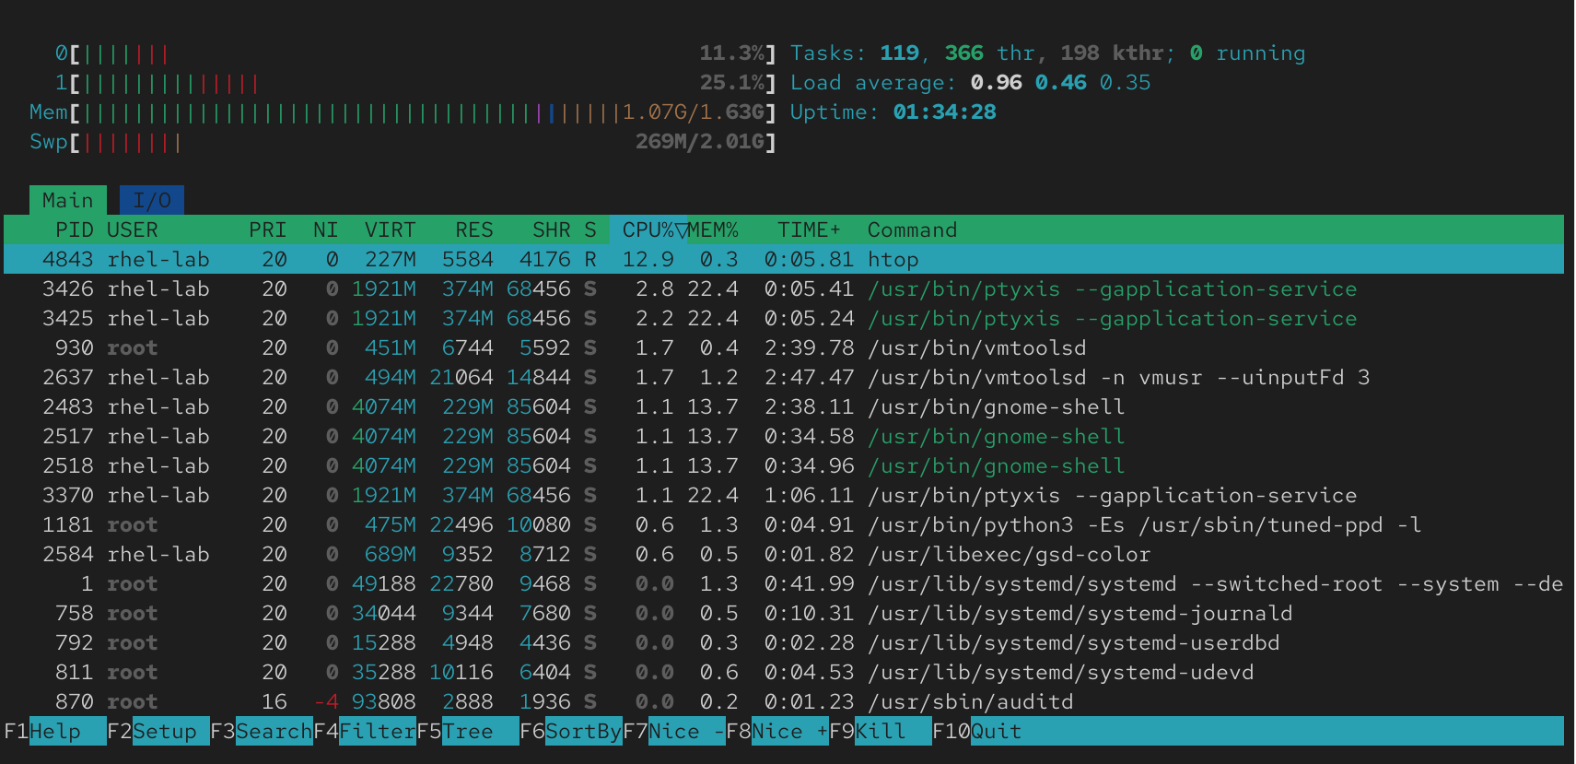Activate Search in the F3 function bar
Viewport: 1576px width, 764px height.
262,731
